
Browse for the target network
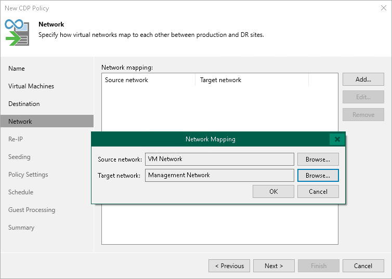click(318, 175)
